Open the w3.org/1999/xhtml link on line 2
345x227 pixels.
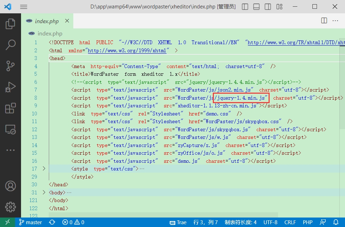point(127,51)
